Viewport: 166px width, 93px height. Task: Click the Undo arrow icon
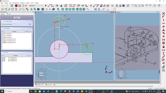2,6
